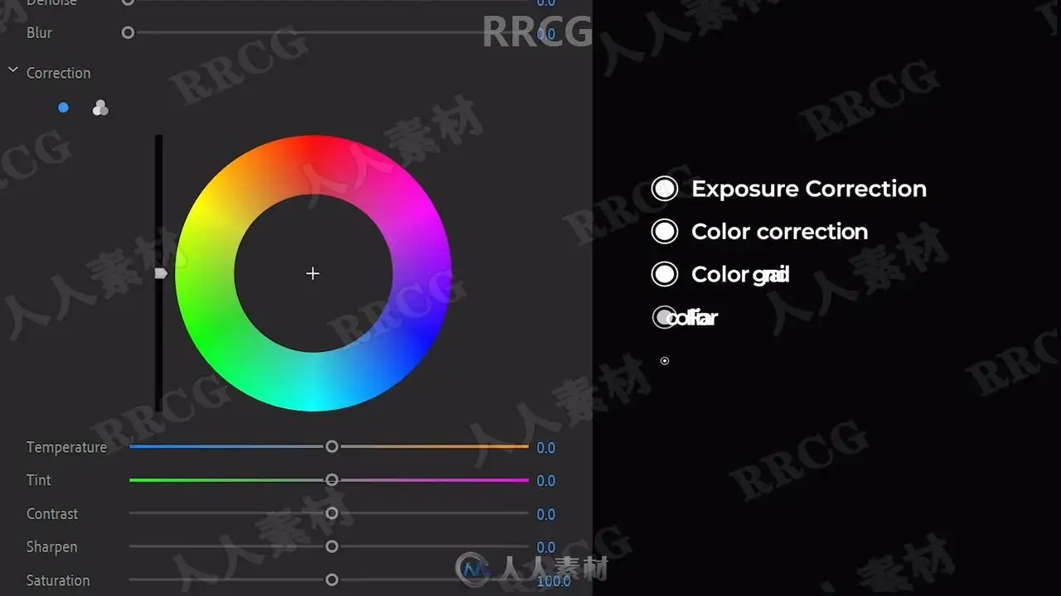The image size is (1061, 596).
Task: Click the Sharpen slider handle
Action: click(x=332, y=546)
